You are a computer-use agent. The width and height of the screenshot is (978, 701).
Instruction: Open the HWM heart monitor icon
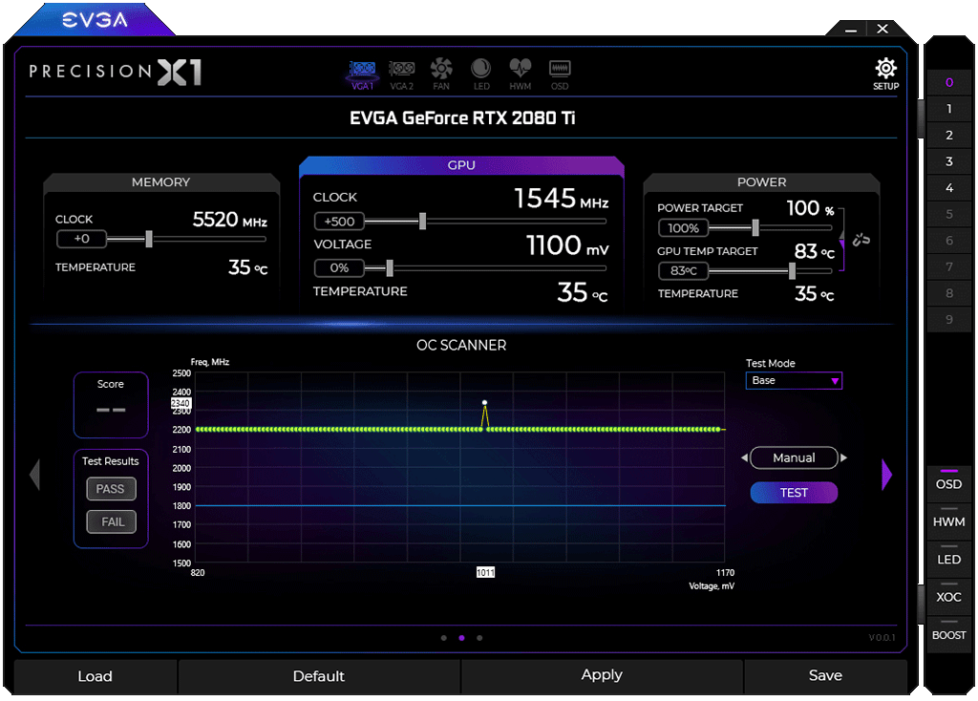coord(521,74)
